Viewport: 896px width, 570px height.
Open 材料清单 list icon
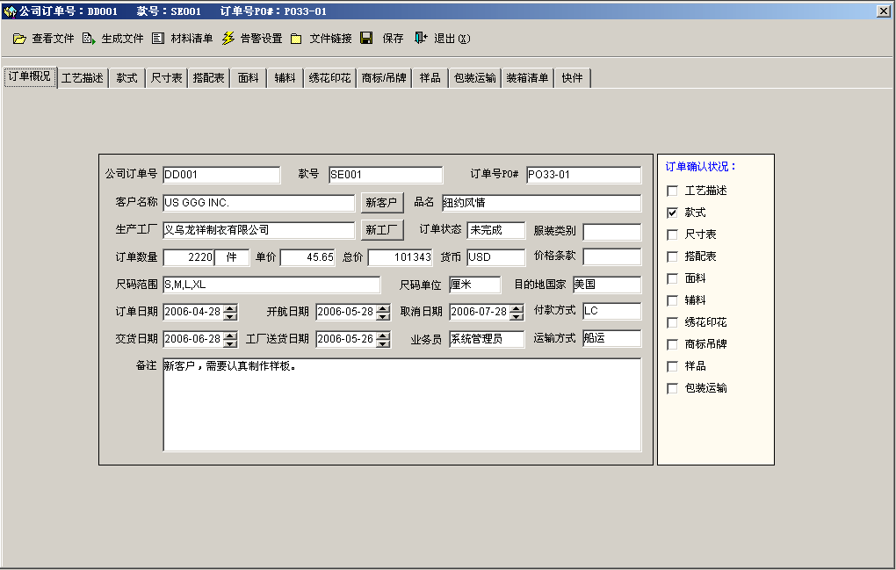tap(158, 39)
